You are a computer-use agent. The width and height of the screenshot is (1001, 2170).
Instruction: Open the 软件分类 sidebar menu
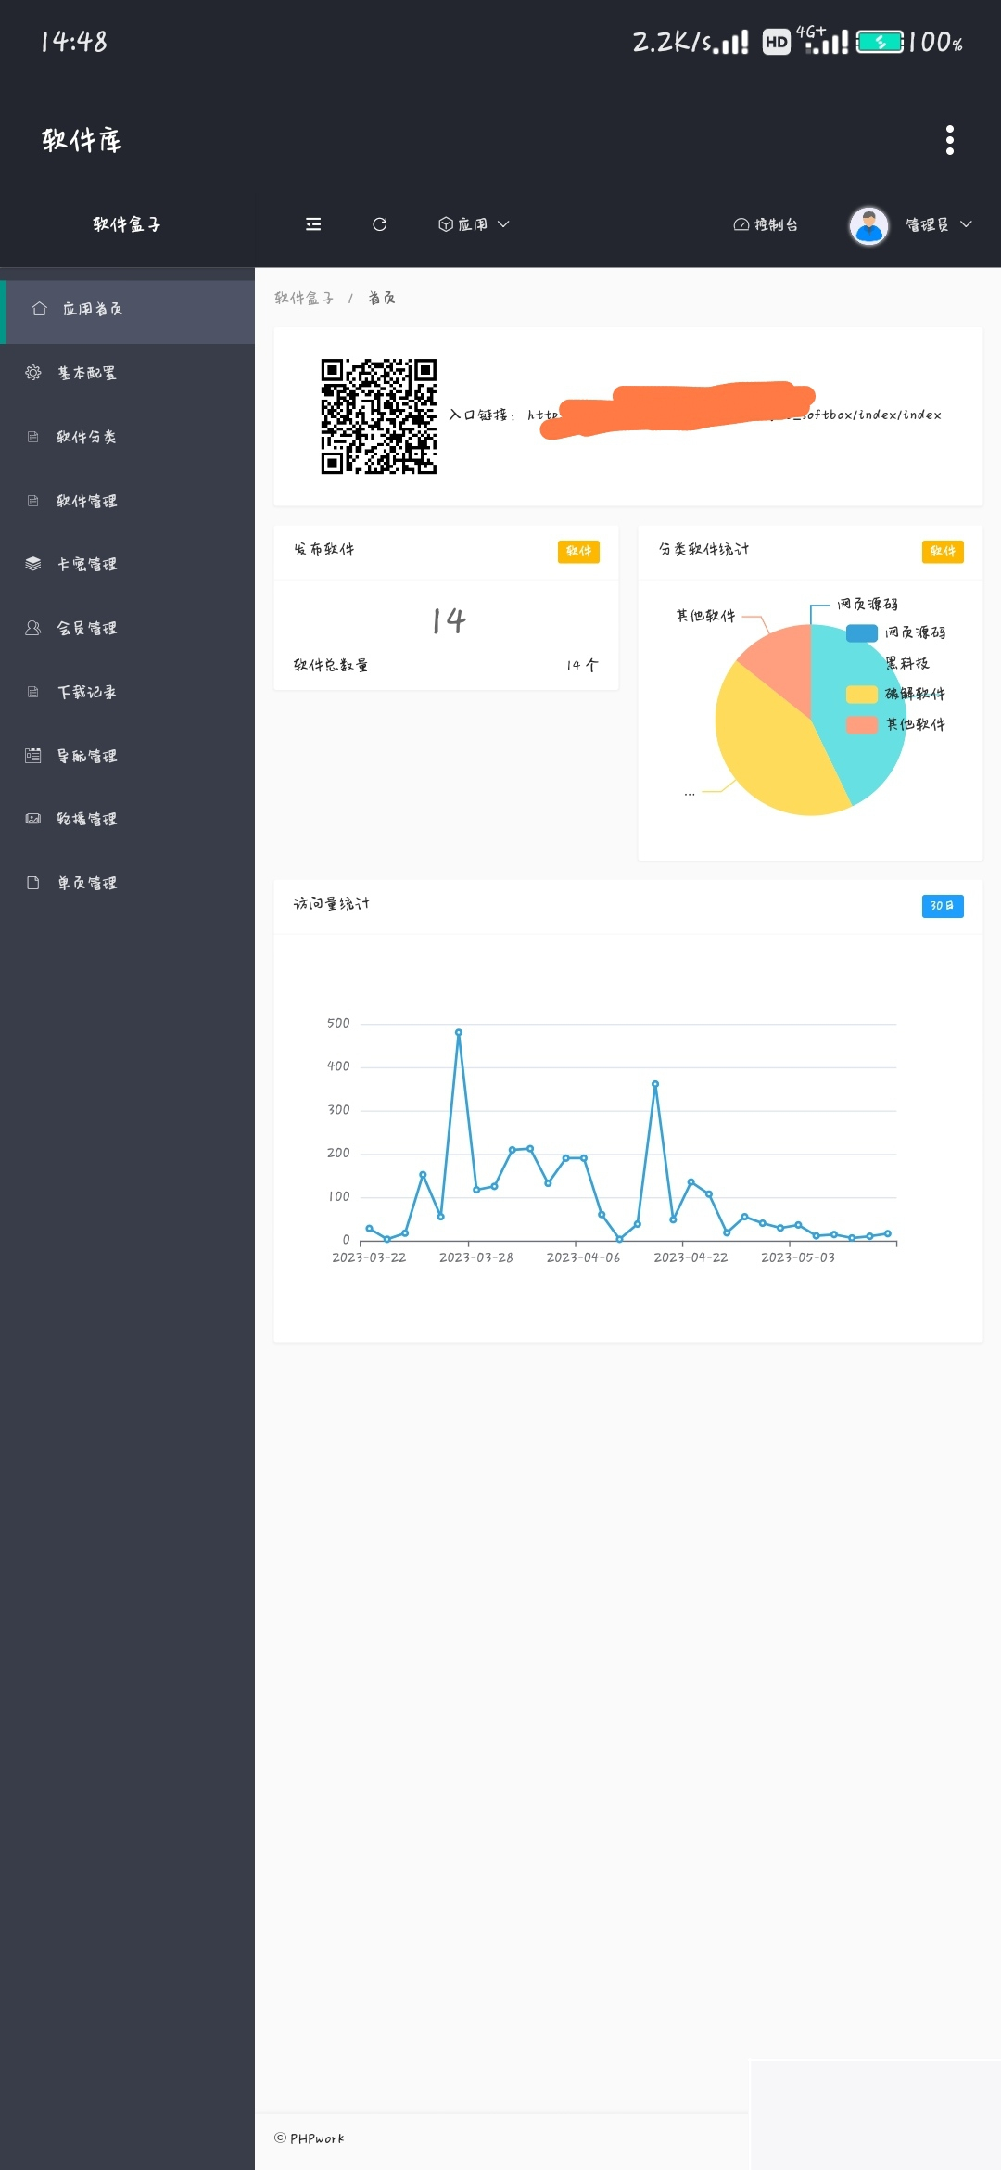click(x=86, y=437)
